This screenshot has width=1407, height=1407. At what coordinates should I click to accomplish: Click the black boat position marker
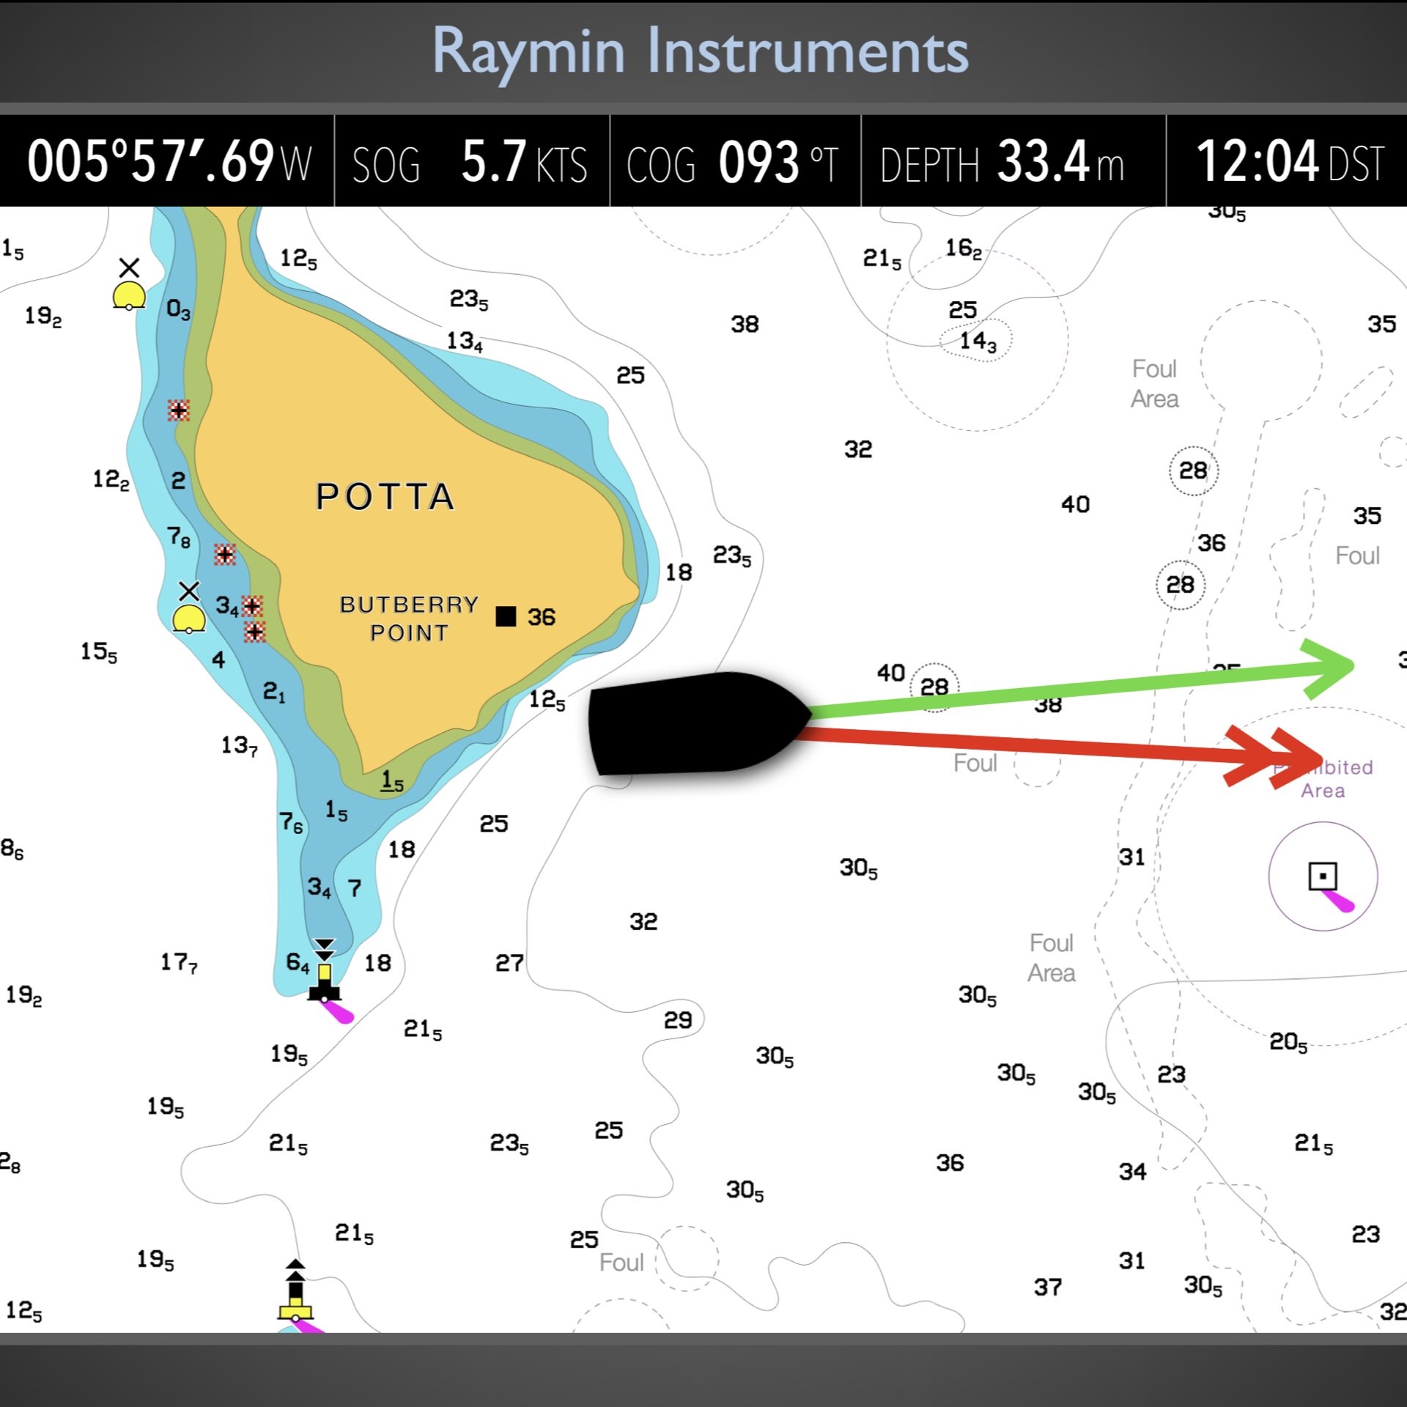[x=700, y=723]
